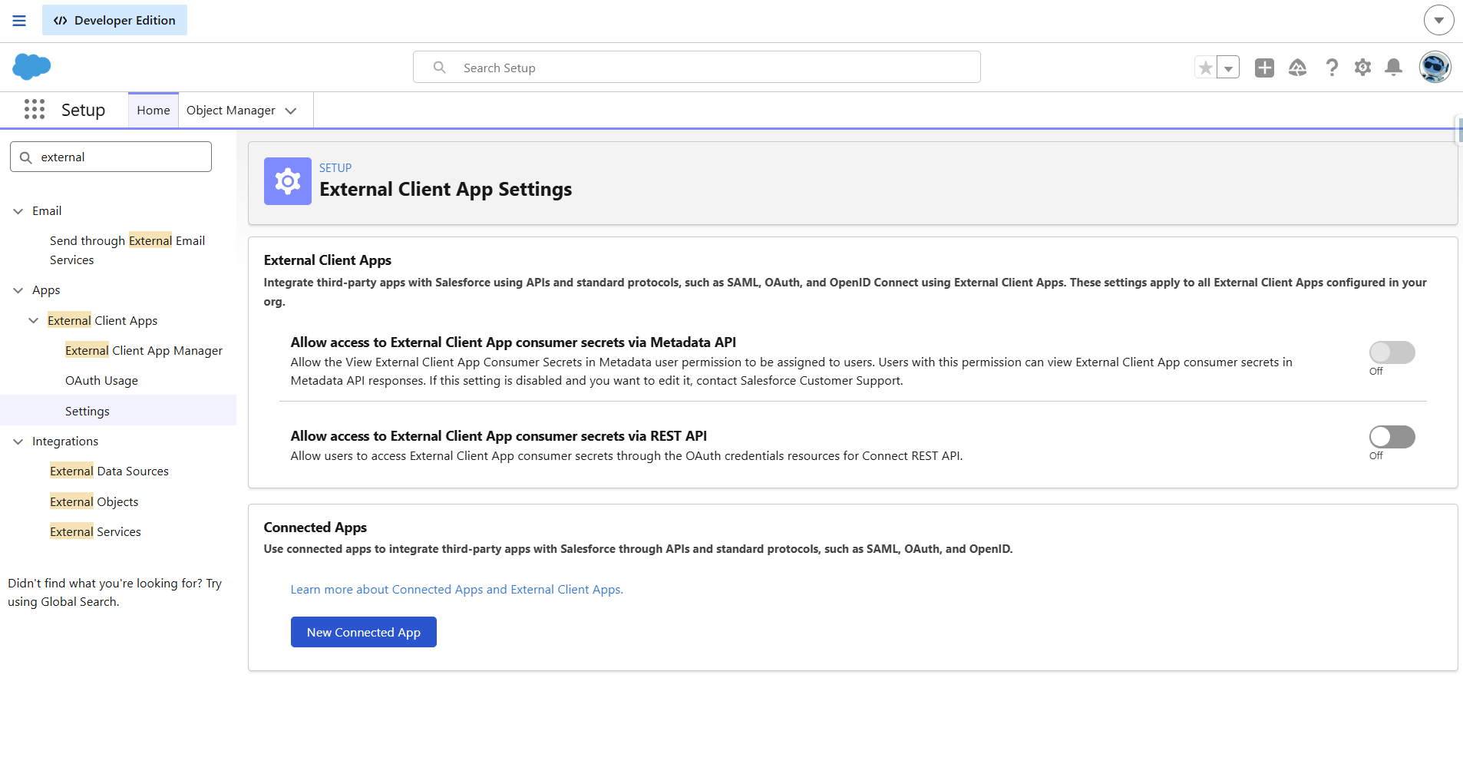Open External Data Sources
The width and height of the screenshot is (1463, 784).
109,471
